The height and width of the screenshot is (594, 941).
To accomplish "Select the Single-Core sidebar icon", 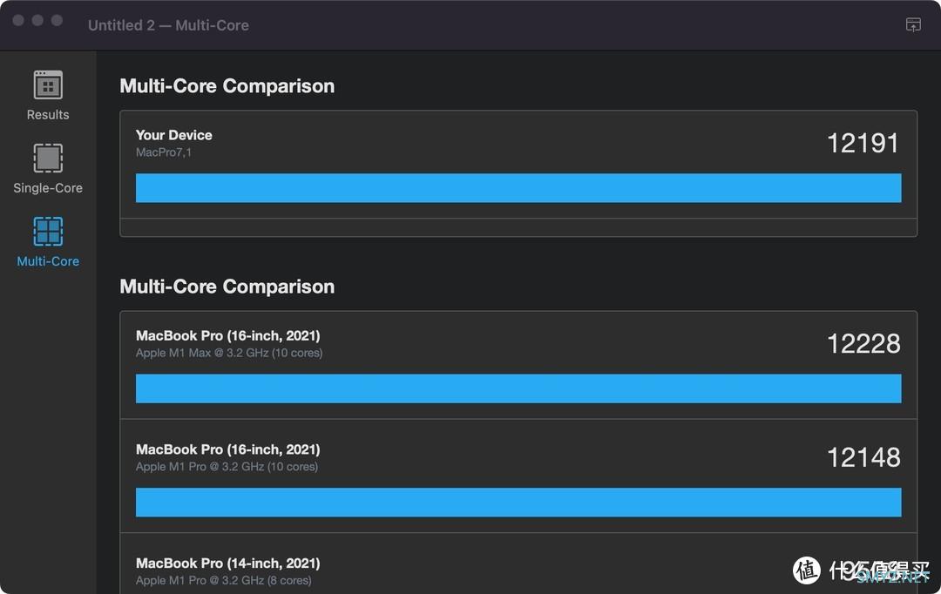I will 48,159.
